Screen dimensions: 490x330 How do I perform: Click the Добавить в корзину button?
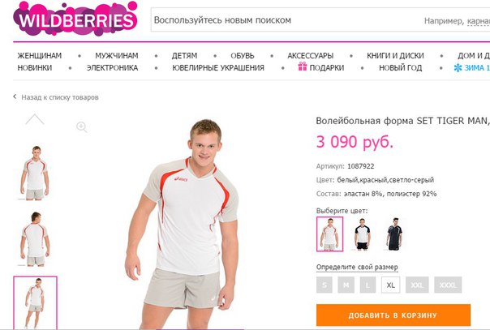[393, 315]
